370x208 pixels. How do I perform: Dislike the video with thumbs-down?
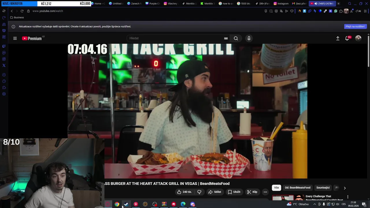coord(199,192)
